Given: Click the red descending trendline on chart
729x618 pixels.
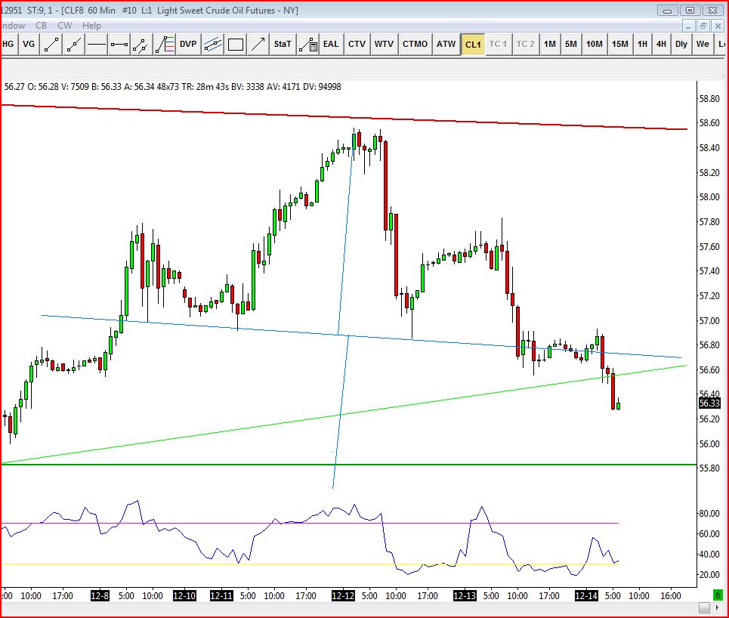Looking at the screenshot, I should [344, 116].
